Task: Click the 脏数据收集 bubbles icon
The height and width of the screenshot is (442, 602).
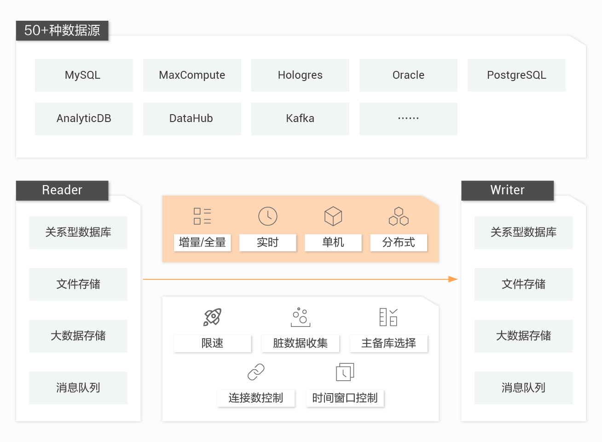Action: pyautogui.click(x=301, y=317)
